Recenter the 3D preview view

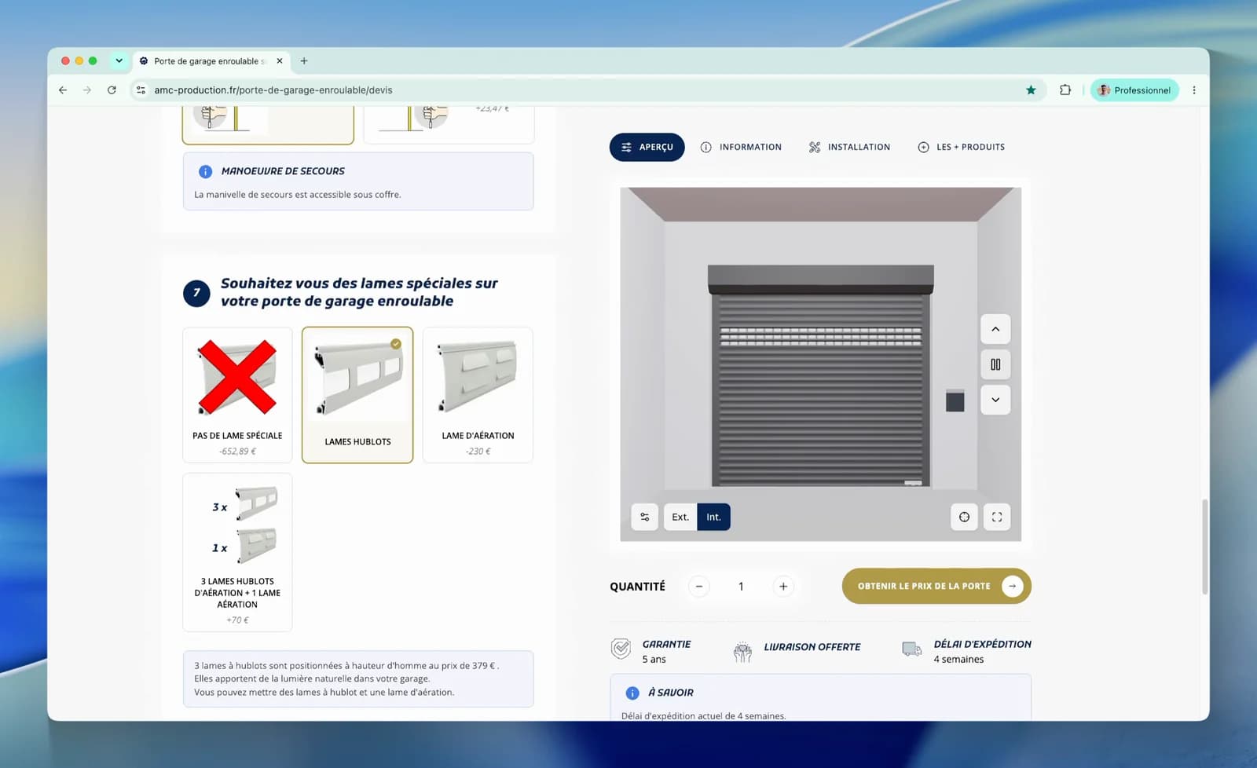964,517
